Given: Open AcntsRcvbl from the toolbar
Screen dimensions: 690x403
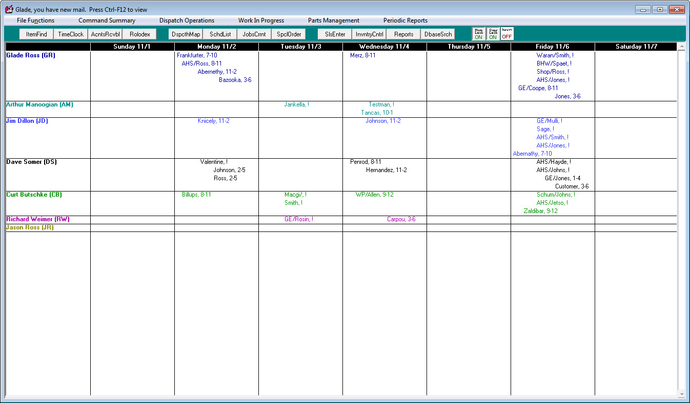Looking at the screenshot, I should (x=105, y=34).
